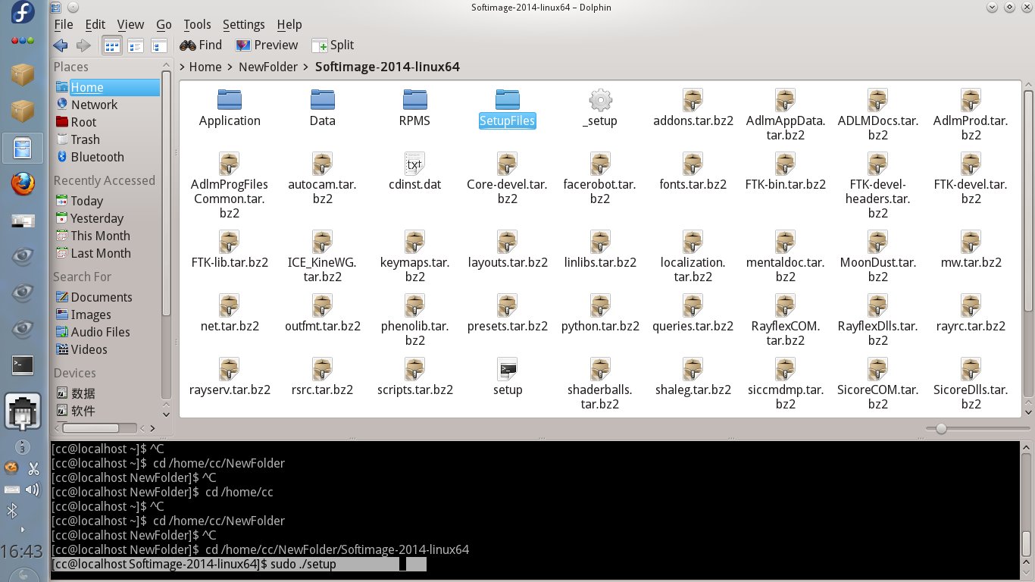Select the Application folder icon
Image resolution: width=1035 pixels, height=582 pixels.
click(x=230, y=99)
